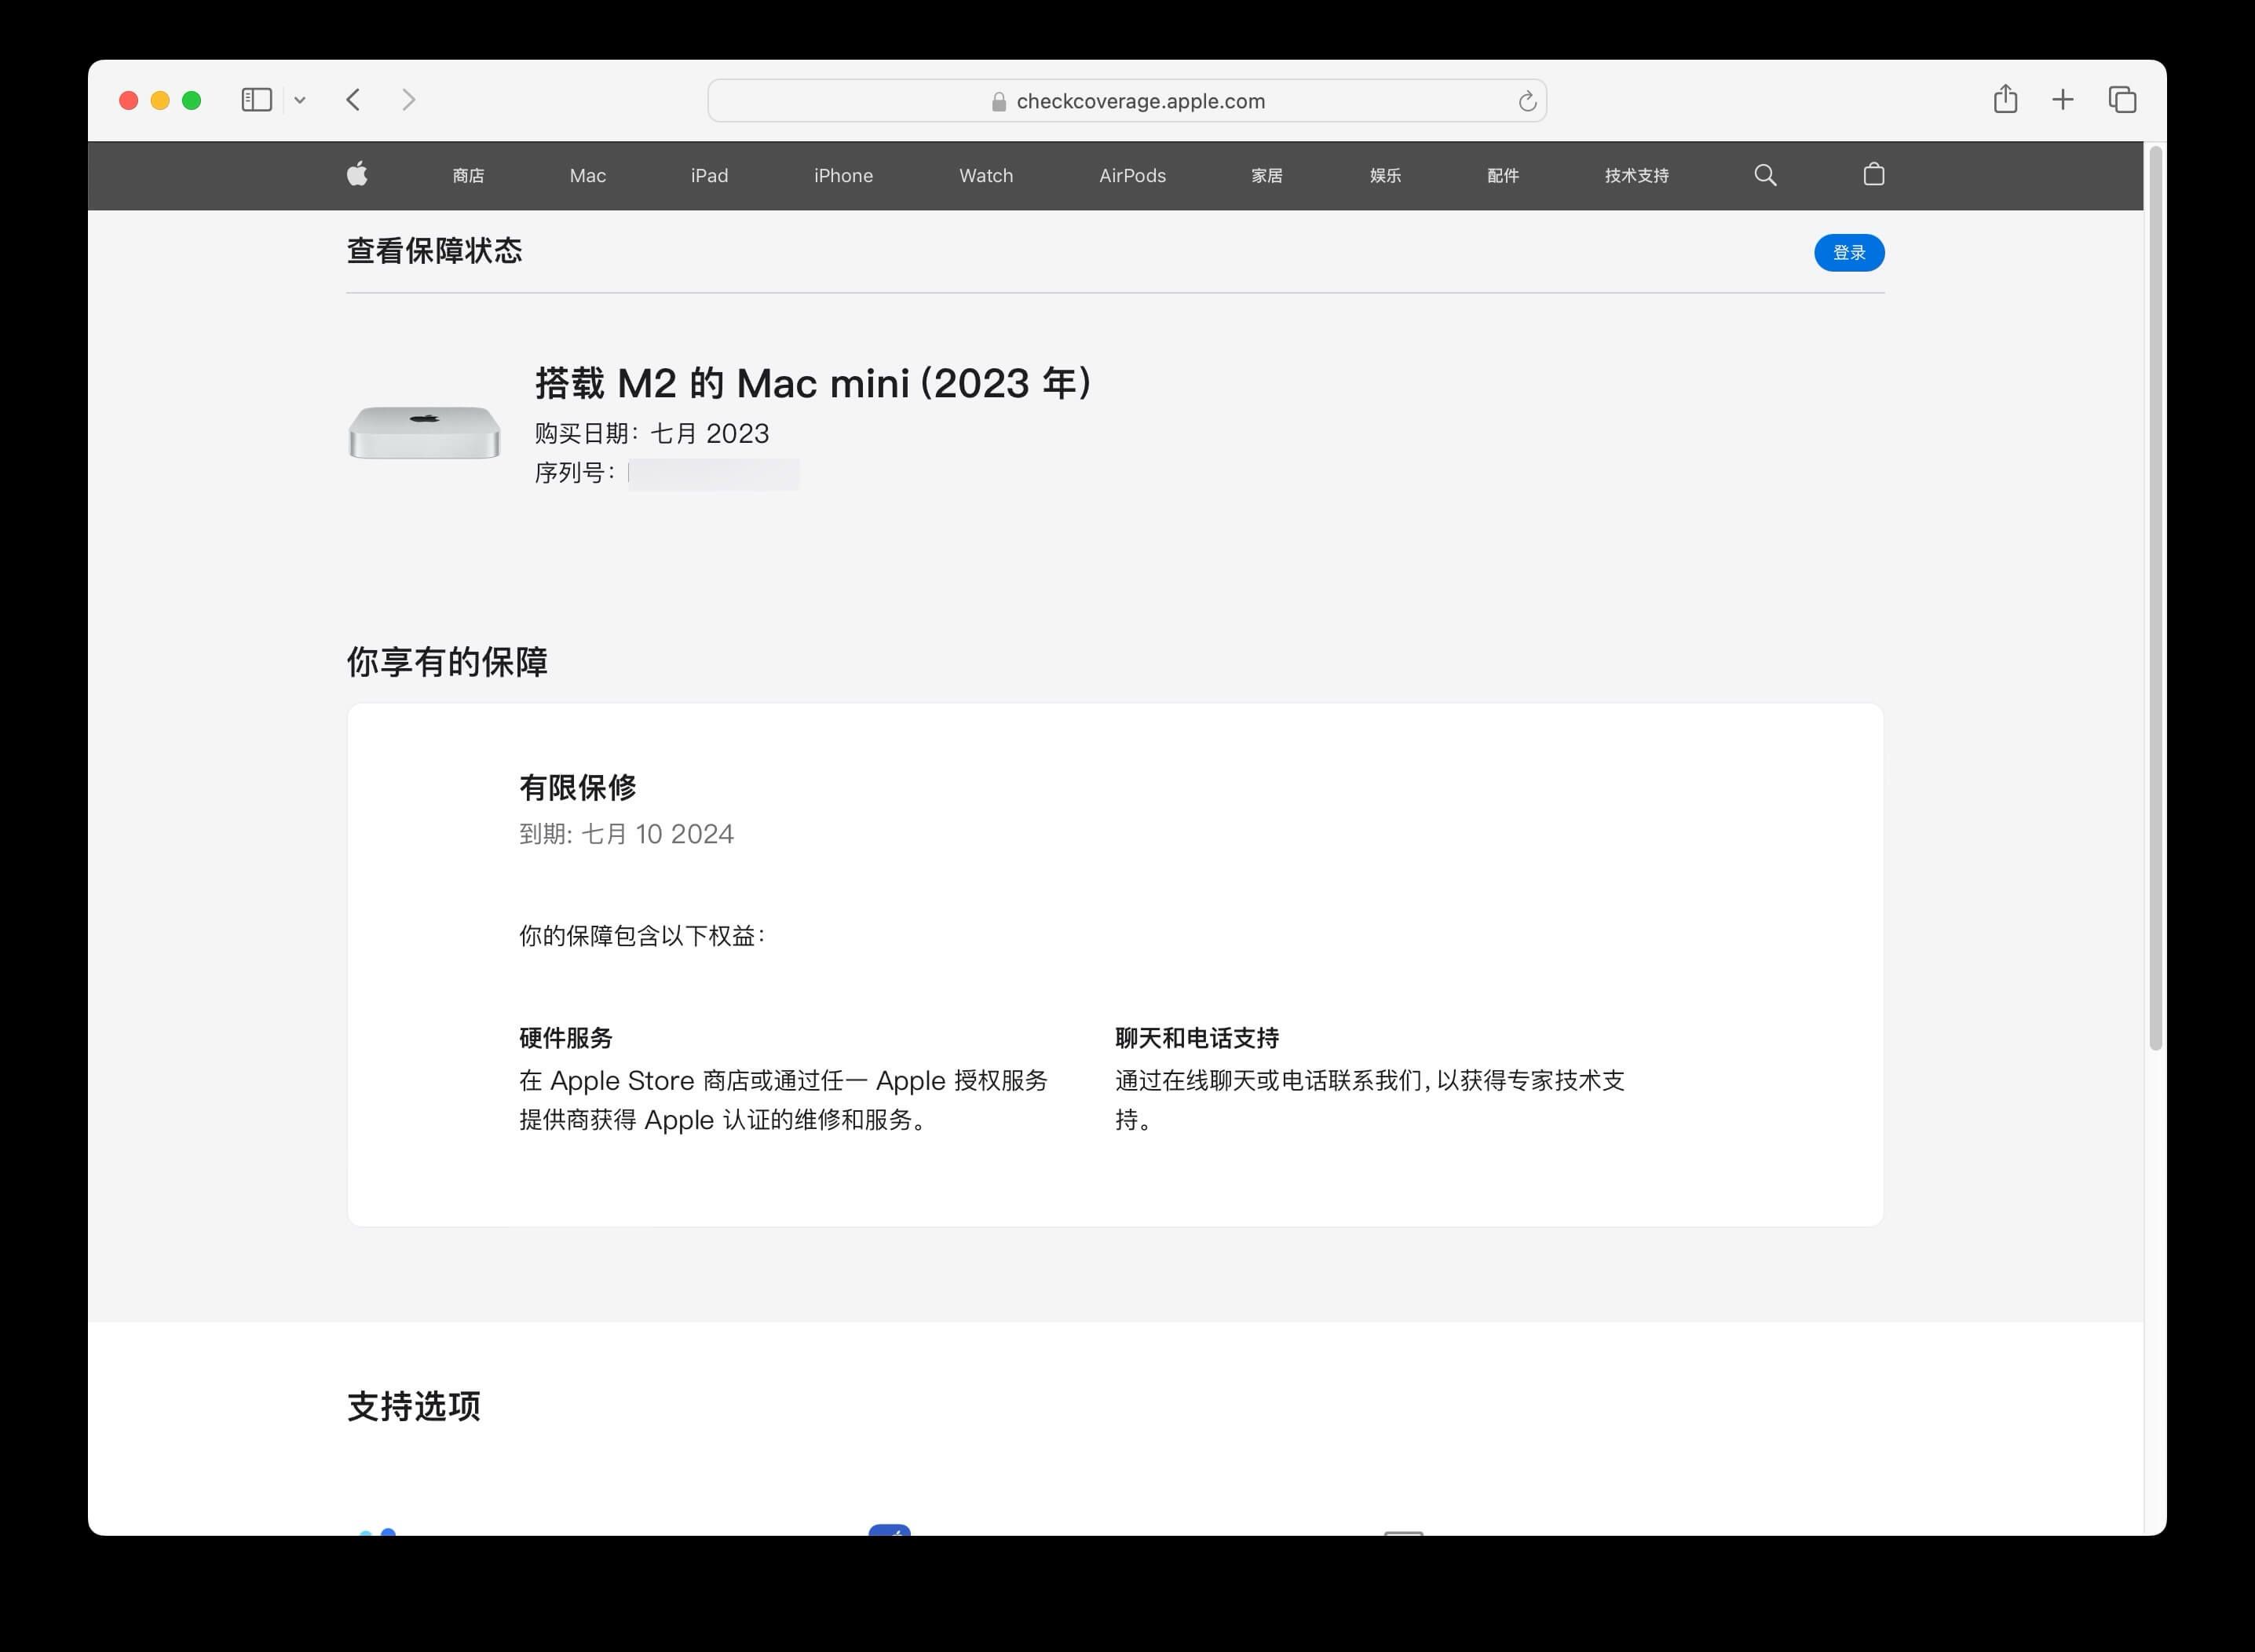2255x1652 pixels.
Task: Open the Mac menu item
Action: (588, 176)
